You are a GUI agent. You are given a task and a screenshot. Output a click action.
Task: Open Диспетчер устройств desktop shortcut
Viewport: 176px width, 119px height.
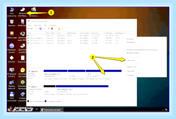click(x=22, y=48)
